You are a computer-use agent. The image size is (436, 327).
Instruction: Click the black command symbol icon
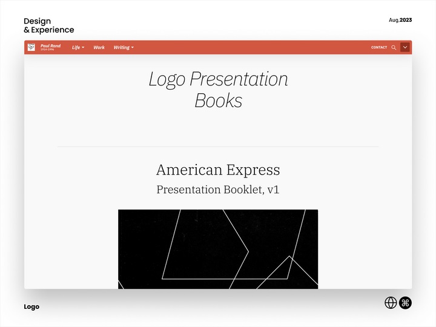[x=405, y=303]
